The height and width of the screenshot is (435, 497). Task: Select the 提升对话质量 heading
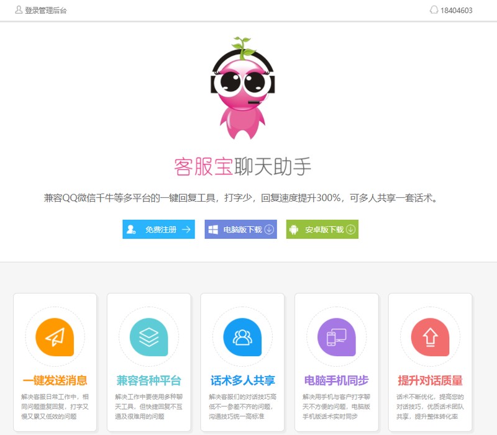tap(430, 380)
